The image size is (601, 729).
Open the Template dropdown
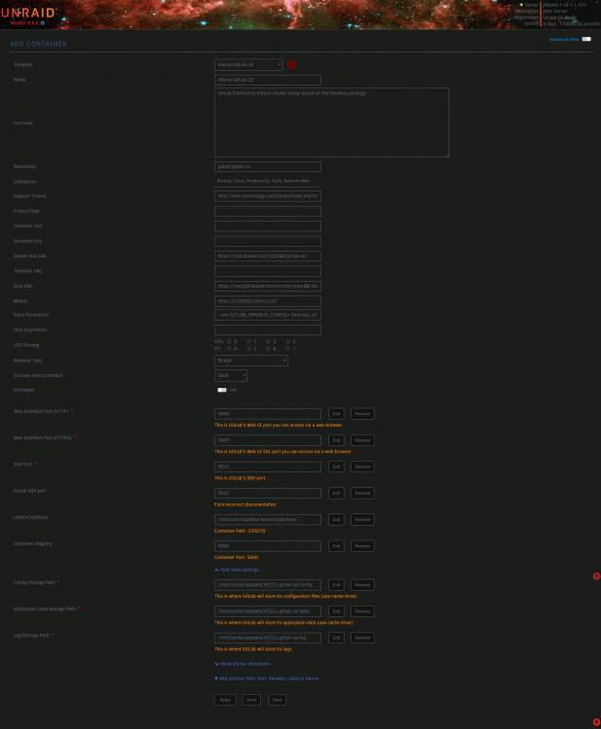[249, 64]
